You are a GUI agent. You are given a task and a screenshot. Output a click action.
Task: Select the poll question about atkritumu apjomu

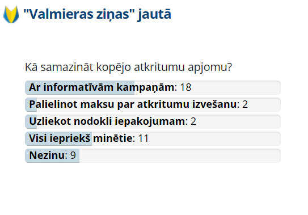click(x=128, y=67)
